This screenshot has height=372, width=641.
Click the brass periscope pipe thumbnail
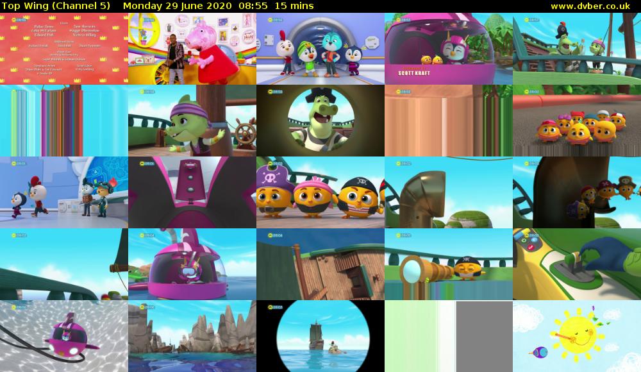(x=449, y=192)
